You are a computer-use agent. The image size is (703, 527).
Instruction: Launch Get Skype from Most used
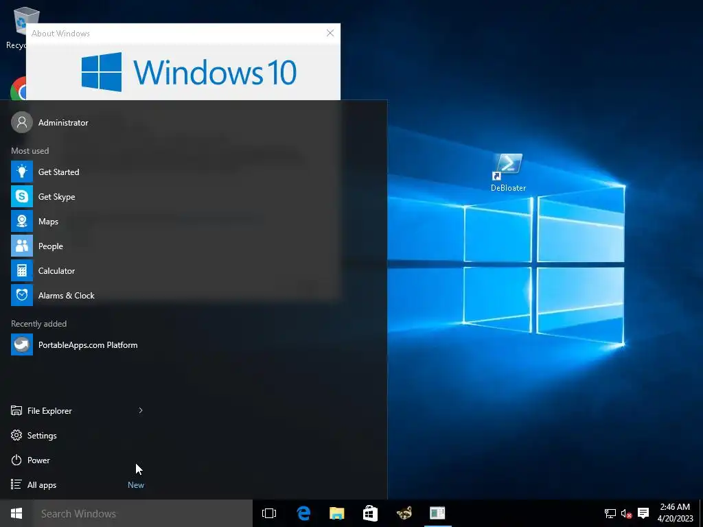click(76, 197)
